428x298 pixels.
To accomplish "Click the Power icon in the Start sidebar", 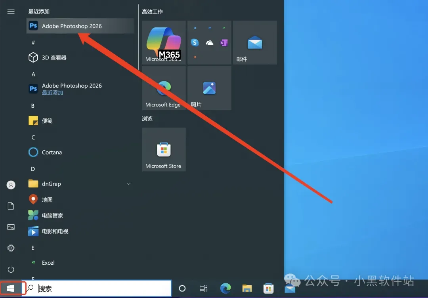I will [x=11, y=269].
